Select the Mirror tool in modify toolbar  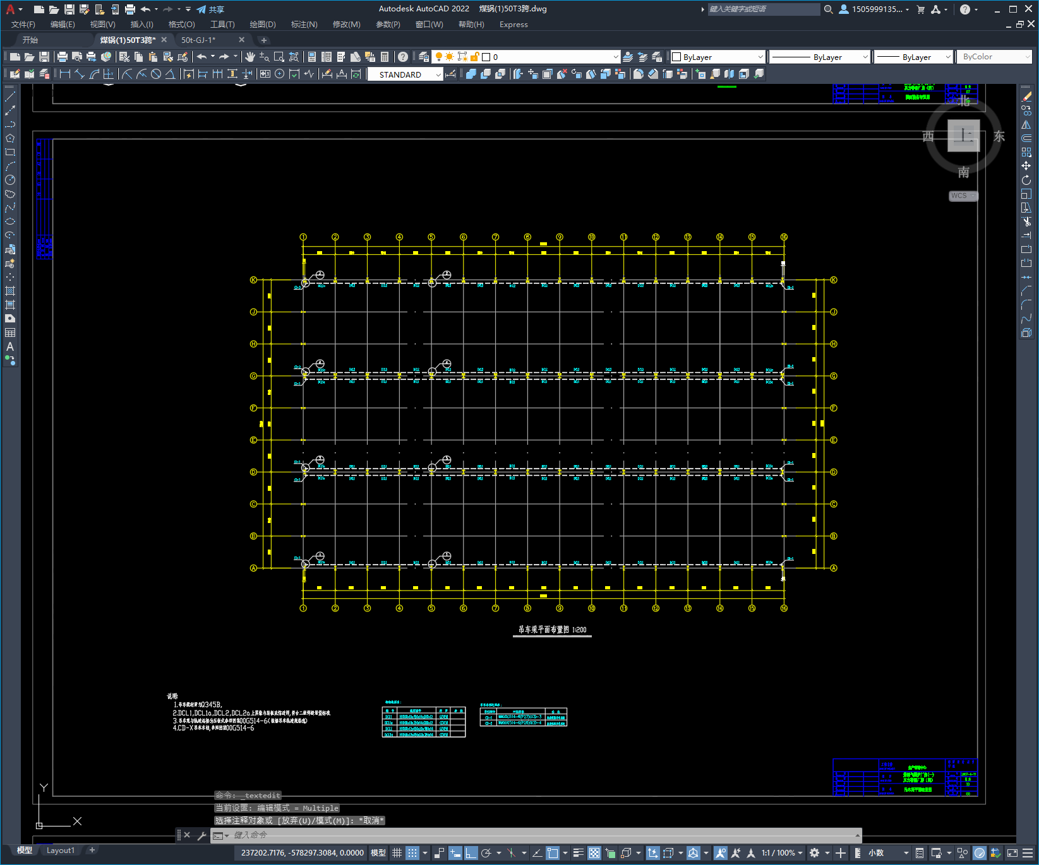1026,124
